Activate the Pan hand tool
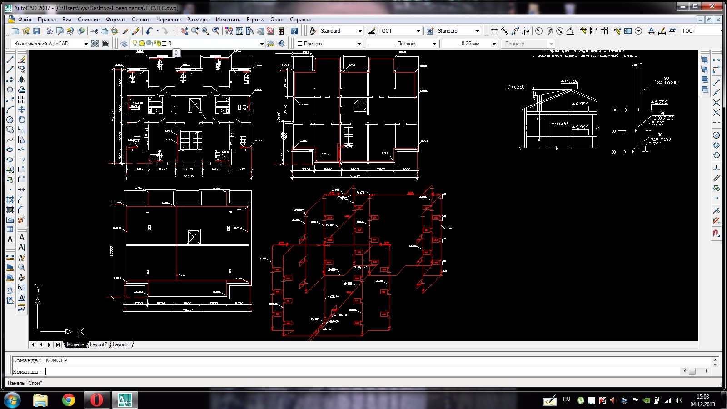 (184, 31)
